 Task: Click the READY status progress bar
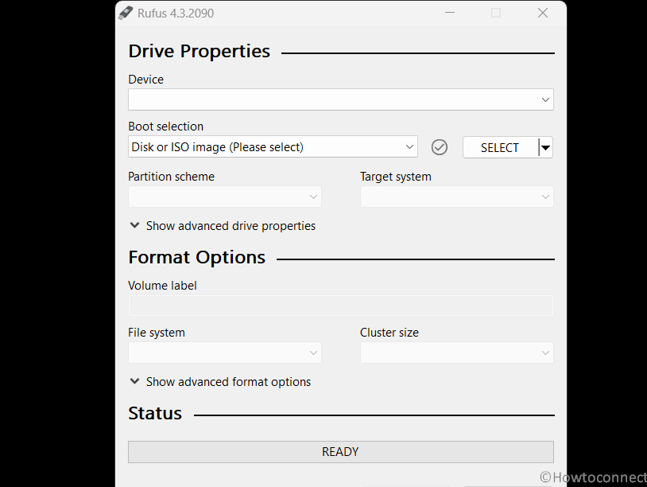[340, 452]
